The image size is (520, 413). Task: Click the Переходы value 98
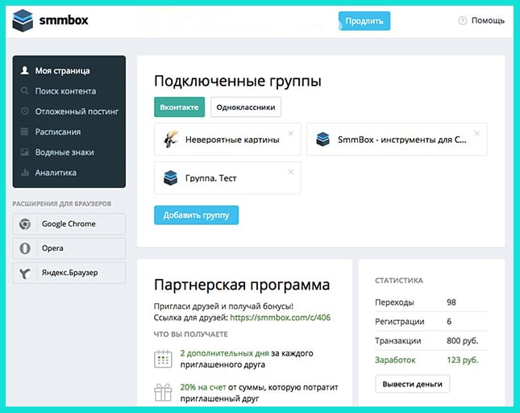[x=451, y=302]
